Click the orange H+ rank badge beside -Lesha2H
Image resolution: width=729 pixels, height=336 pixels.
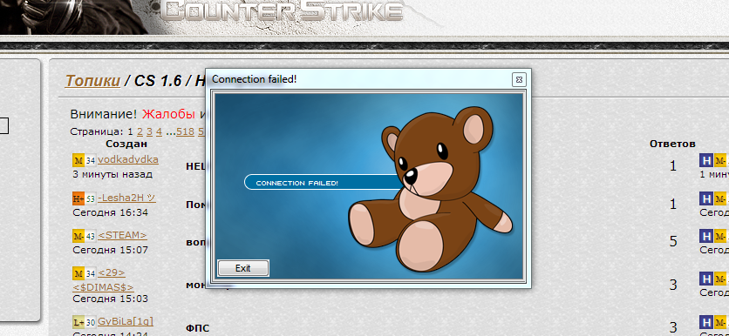78,198
